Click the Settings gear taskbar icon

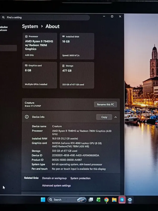tap(130, 200)
